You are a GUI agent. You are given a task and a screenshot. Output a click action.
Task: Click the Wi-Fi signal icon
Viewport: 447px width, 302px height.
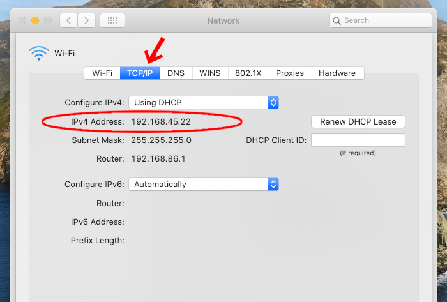coord(39,53)
